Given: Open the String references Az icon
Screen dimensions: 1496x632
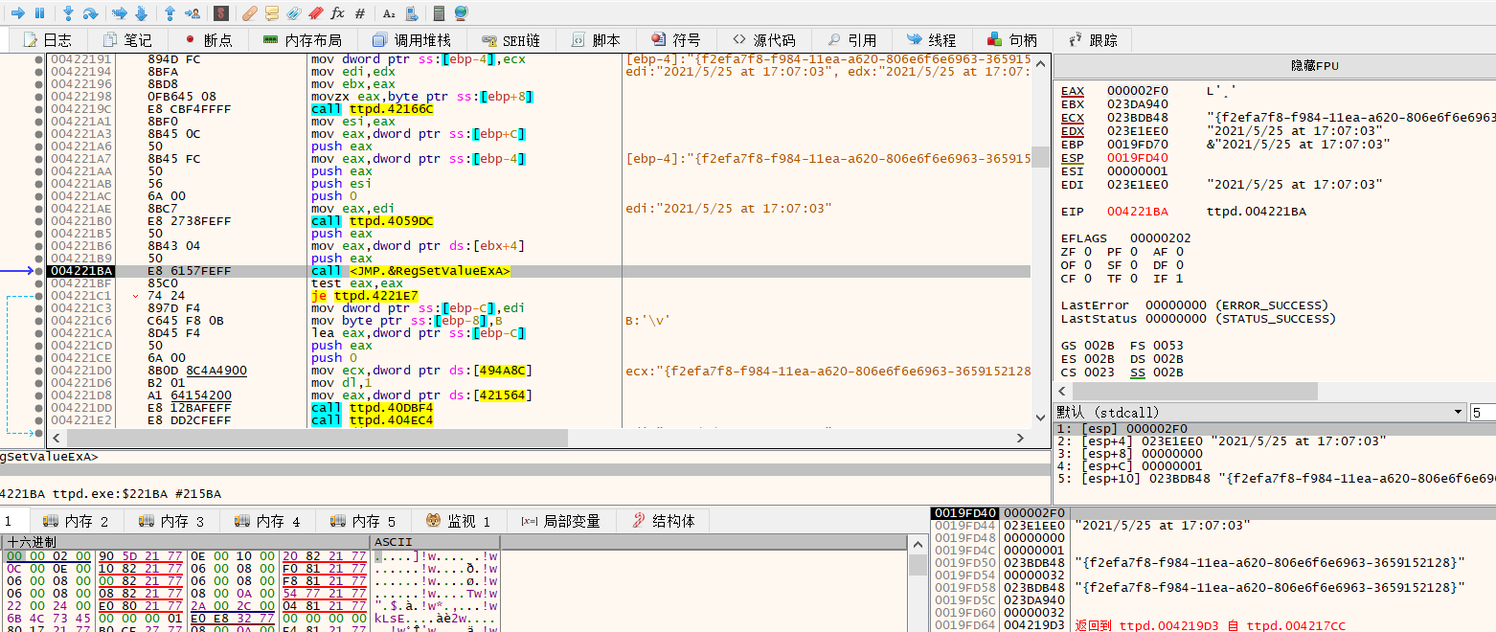Looking at the screenshot, I should [389, 13].
